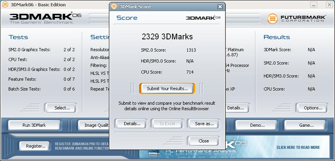Launch the Game button
This screenshot has width=335, height=161.
point(305,125)
